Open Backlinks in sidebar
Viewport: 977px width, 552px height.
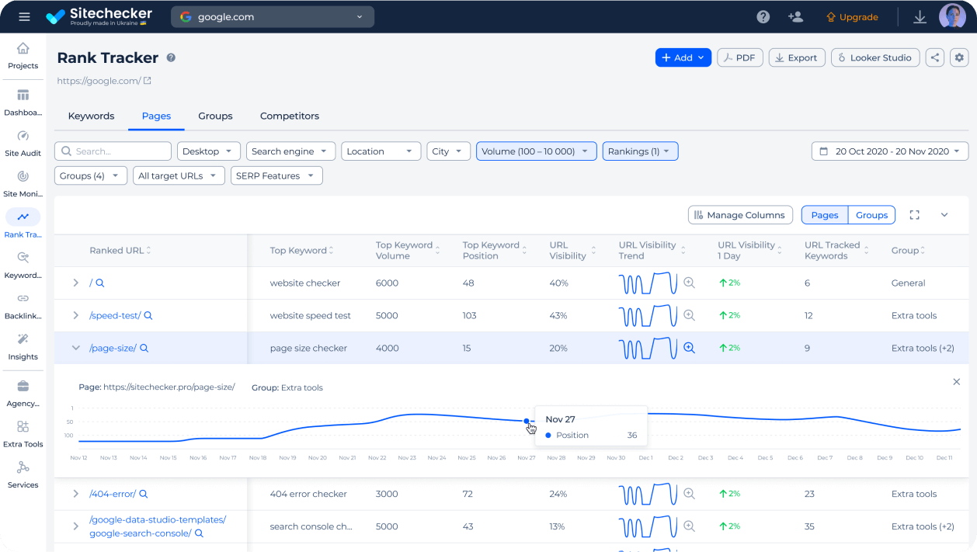(x=23, y=306)
